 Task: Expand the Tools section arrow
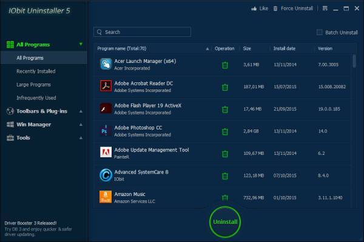(81, 138)
